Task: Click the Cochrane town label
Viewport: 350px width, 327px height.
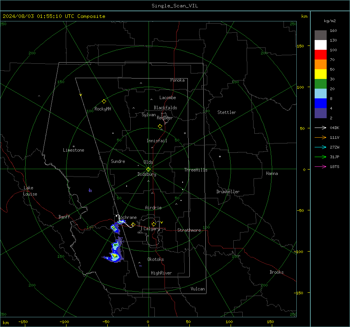Action: [127, 217]
